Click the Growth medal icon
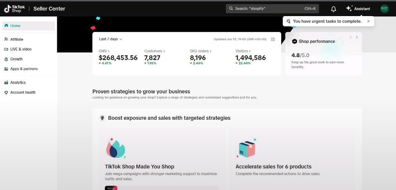Image resolution: width=396 pixels, height=190 pixels. (6, 59)
